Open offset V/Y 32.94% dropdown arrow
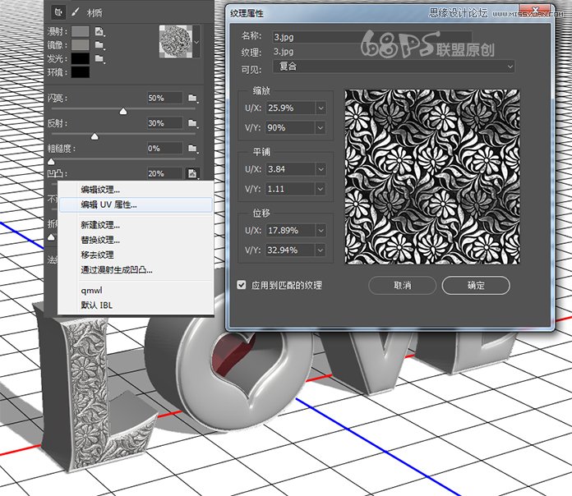 click(321, 250)
